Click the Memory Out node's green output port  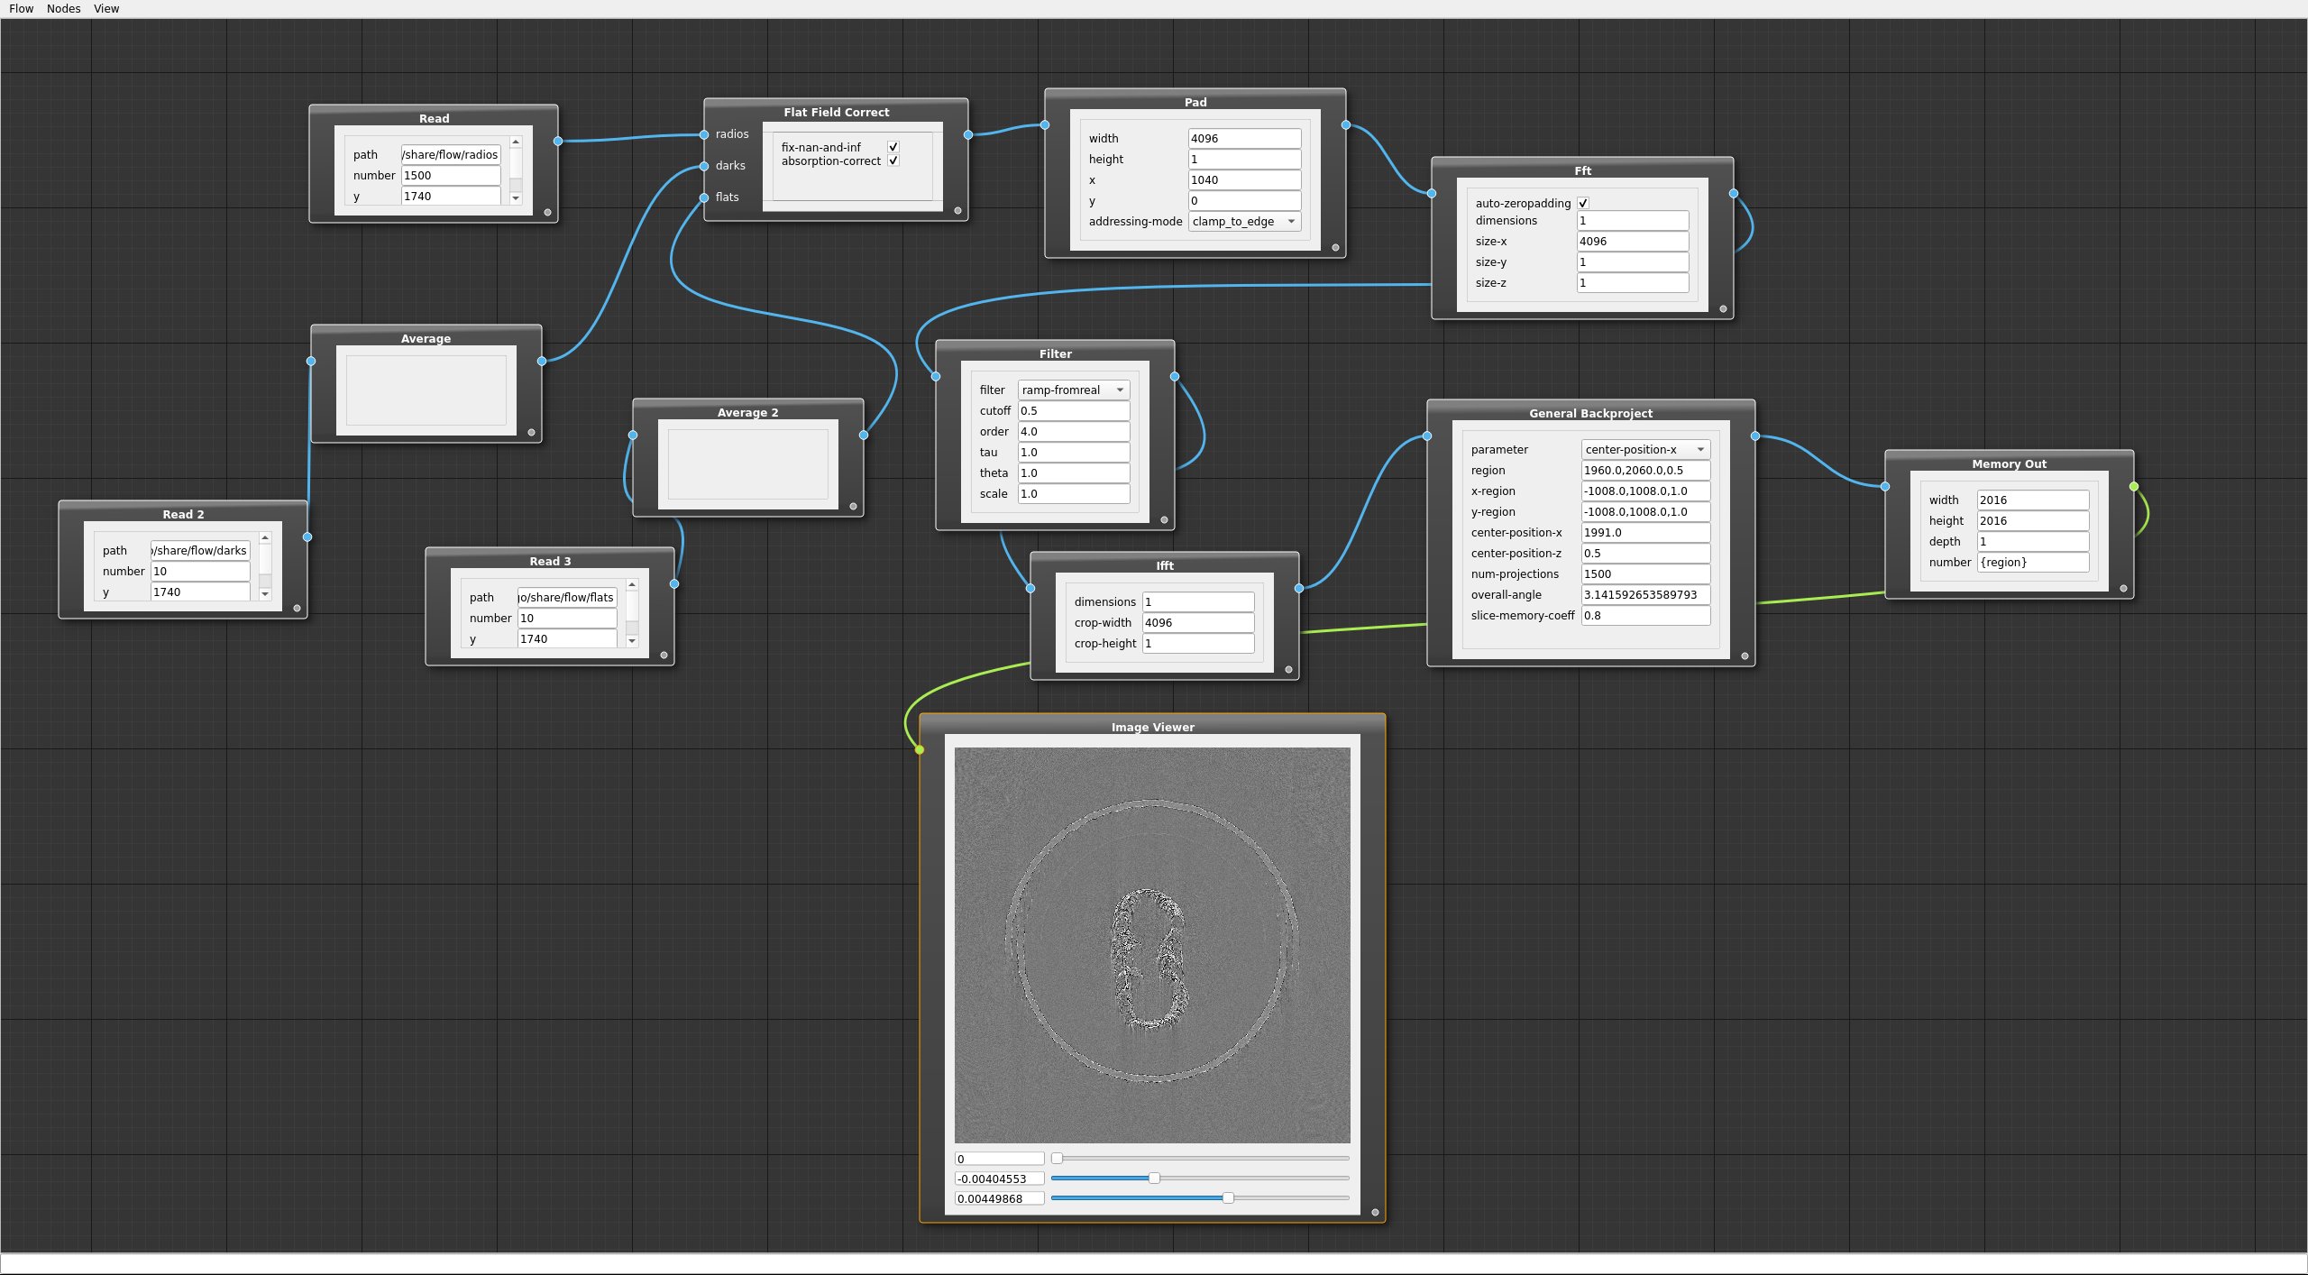2134,487
